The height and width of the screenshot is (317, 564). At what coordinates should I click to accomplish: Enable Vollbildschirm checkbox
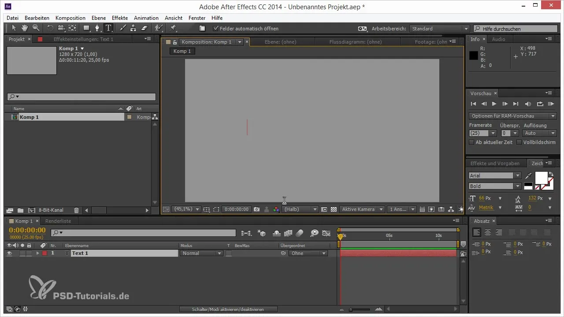coord(519,142)
